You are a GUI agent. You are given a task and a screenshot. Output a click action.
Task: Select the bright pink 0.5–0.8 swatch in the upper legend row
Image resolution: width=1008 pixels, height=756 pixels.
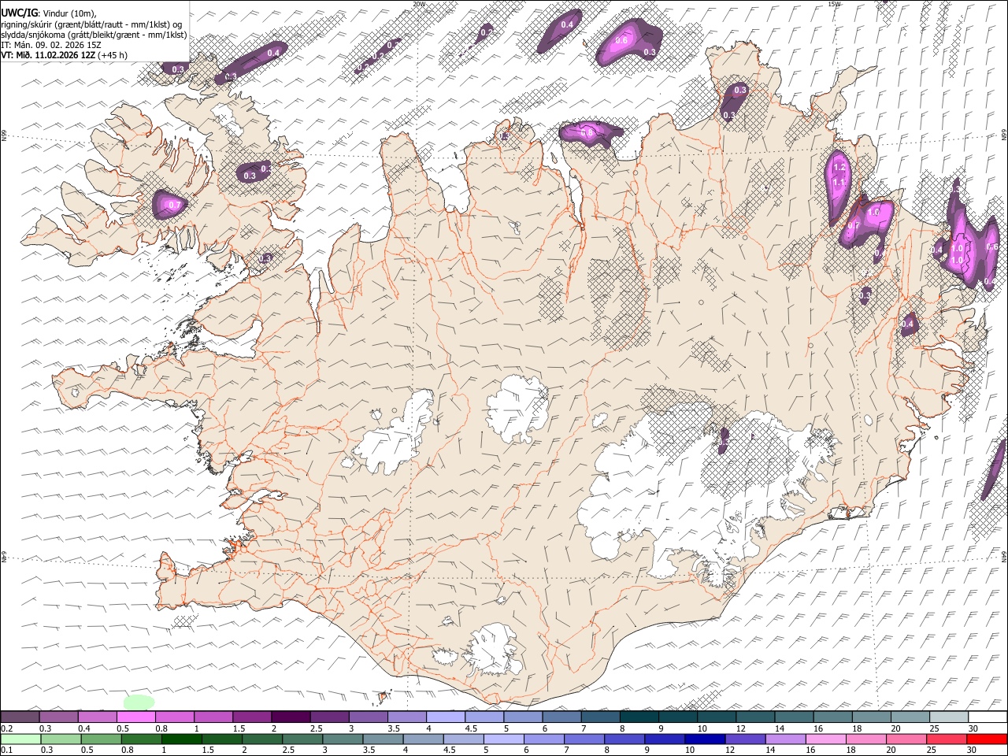pos(135,717)
